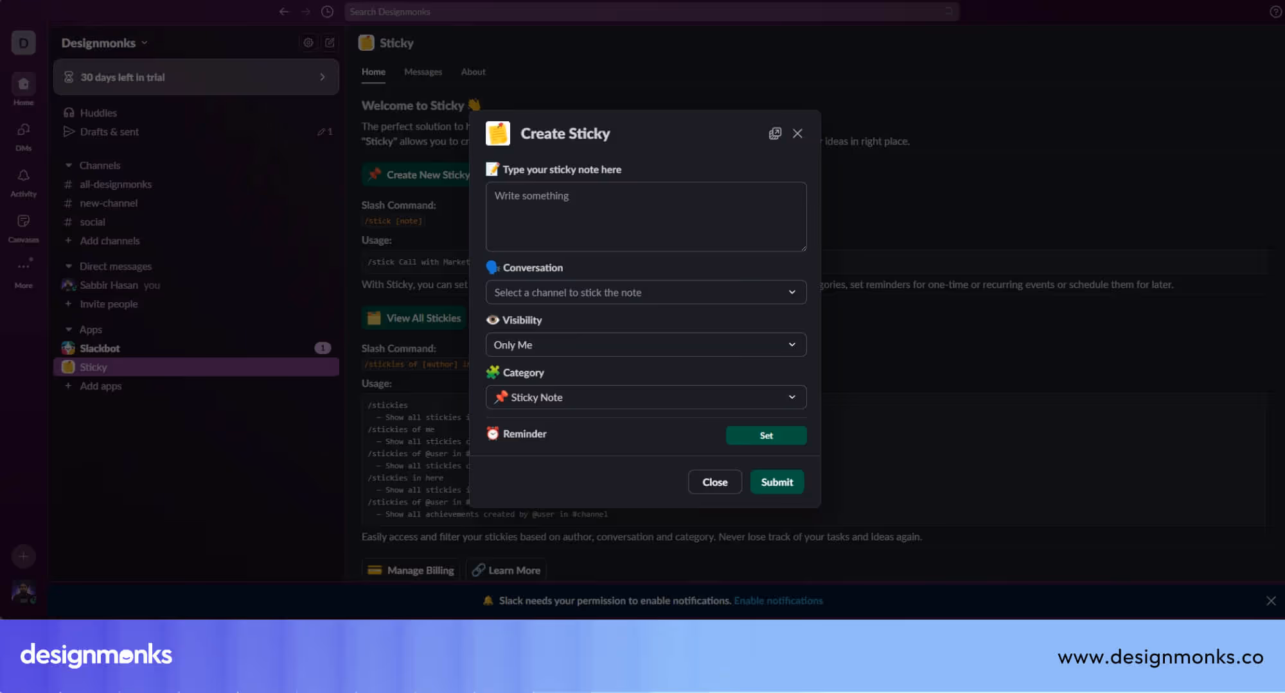Pop out the Create Sticky dialog into a new window
The height and width of the screenshot is (693, 1285).
pos(775,133)
